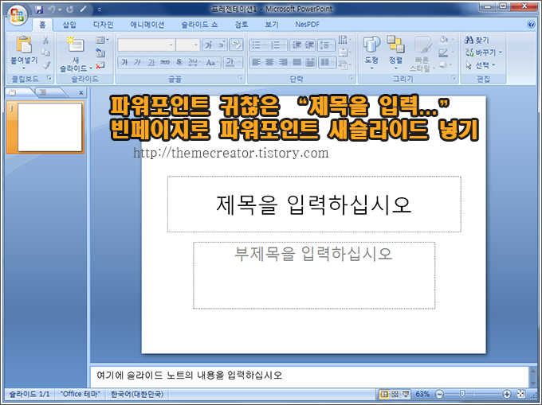Switch to the 디자인 tab
Image resolution: width=542 pixels, height=405 pixels.
click(x=103, y=25)
